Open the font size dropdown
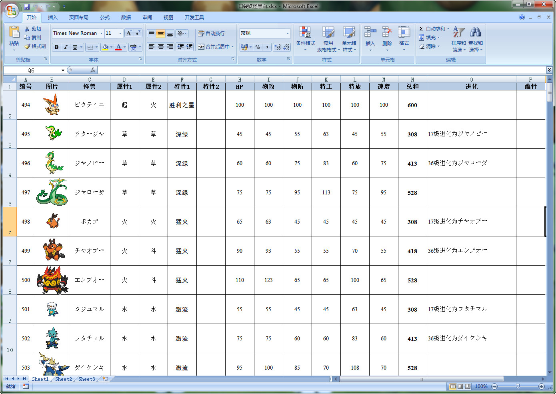Image resolution: width=556 pixels, height=394 pixels. [x=120, y=33]
